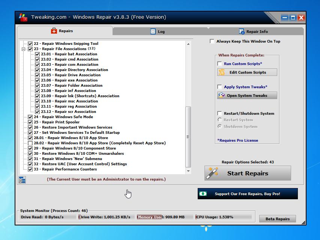The height and width of the screenshot is (240, 320).
Task: Click the Edit Custom Scripts button
Action: point(247,72)
